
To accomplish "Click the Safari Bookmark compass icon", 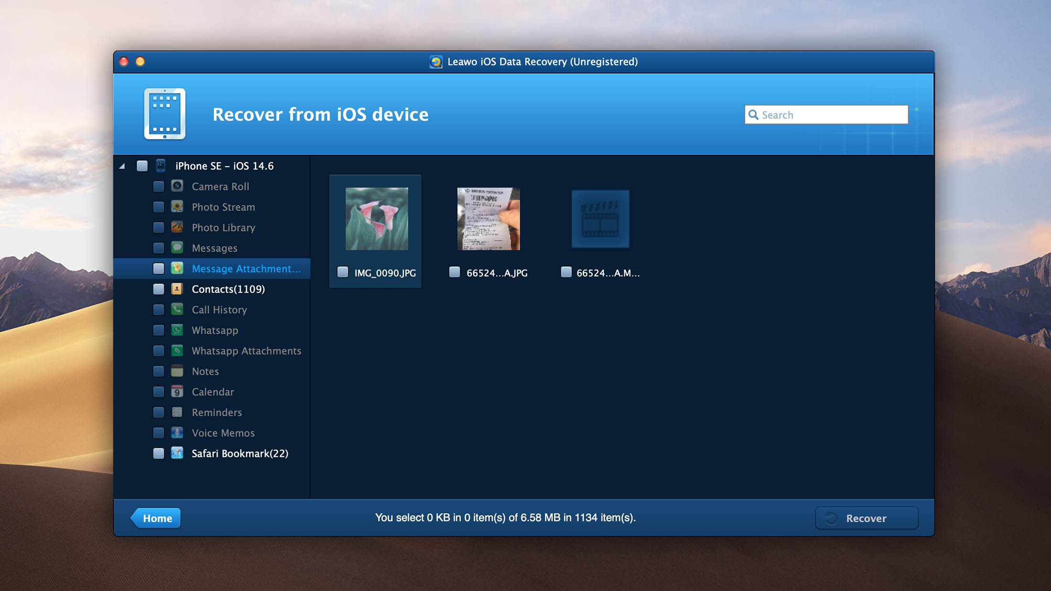I will tap(177, 453).
